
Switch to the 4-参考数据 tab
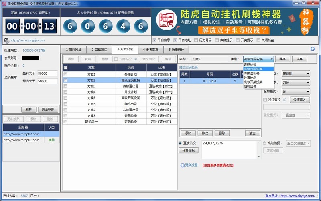150,50
